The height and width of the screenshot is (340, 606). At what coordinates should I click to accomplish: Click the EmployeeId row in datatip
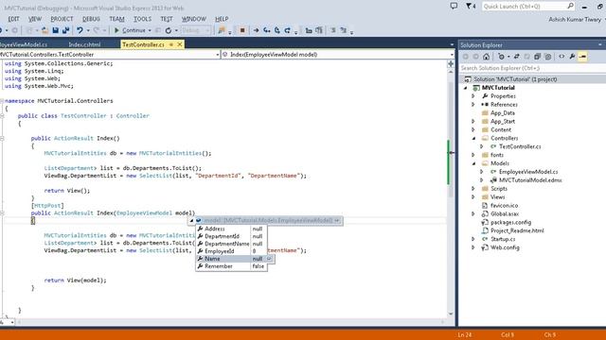[x=231, y=251]
